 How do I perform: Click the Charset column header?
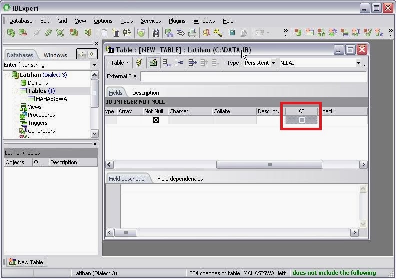pyautogui.click(x=190, y=111)
